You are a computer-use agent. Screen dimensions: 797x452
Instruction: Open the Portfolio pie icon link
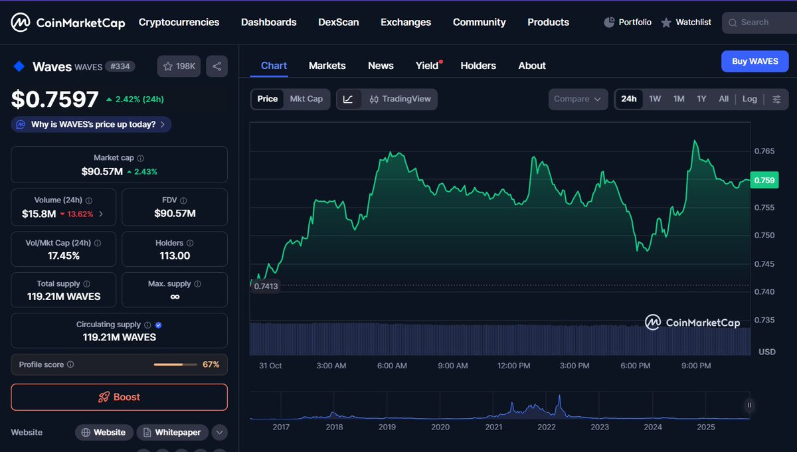pos(628,22)
